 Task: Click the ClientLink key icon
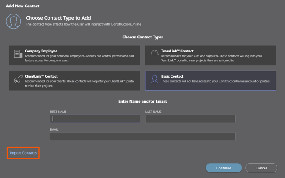pyautogui.click(x=18, y=79)
